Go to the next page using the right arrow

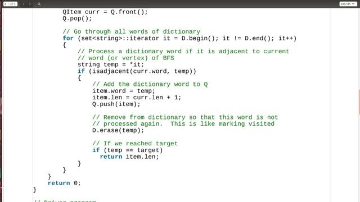[x=30, y=4]
